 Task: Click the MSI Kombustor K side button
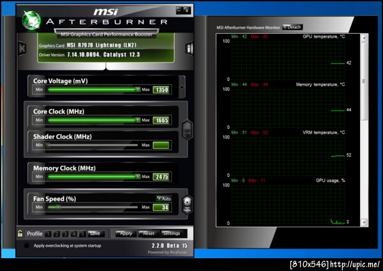(x=22, y=48)
